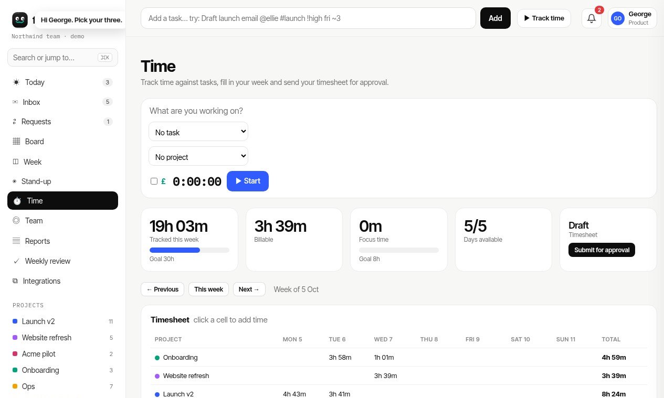
Task: Open George Product profile menu
Action: [632, 18]
